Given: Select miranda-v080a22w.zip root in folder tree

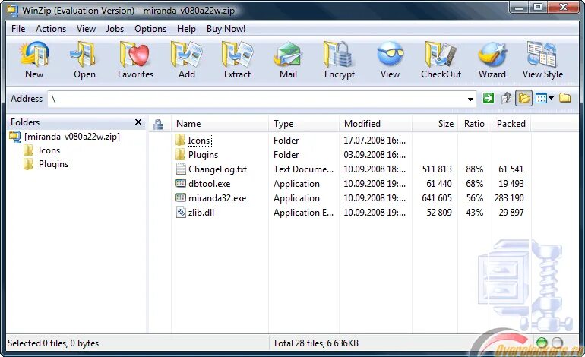Looking at the screenshot, I should click(x=72, y=137).
